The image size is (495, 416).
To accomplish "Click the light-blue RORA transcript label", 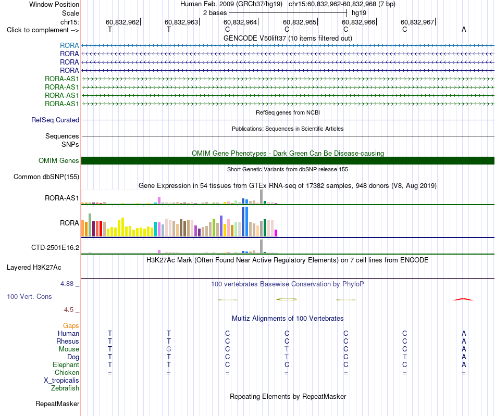I will pyautogui.click(x=69, y=45).
